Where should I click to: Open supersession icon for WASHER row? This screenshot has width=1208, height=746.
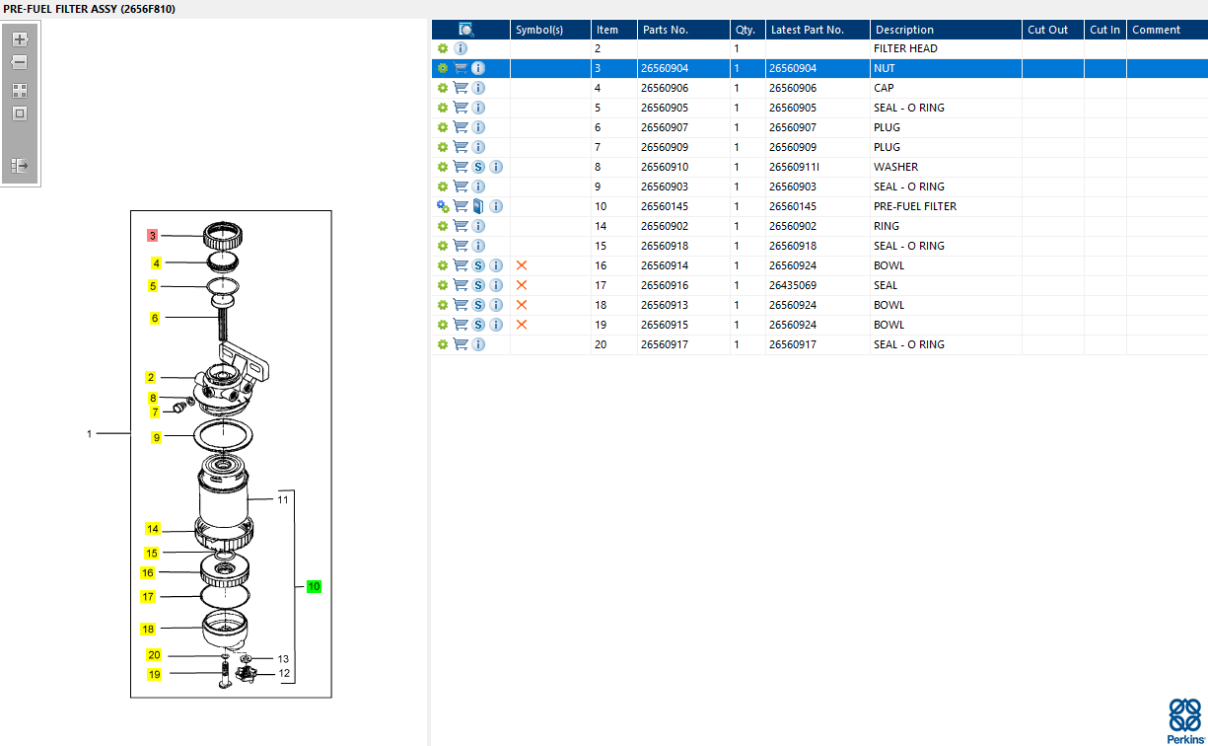pos(478,167)
